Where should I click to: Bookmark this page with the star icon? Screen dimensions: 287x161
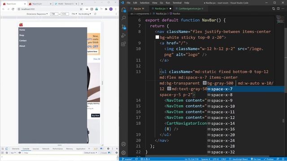[x=81, y=9]
